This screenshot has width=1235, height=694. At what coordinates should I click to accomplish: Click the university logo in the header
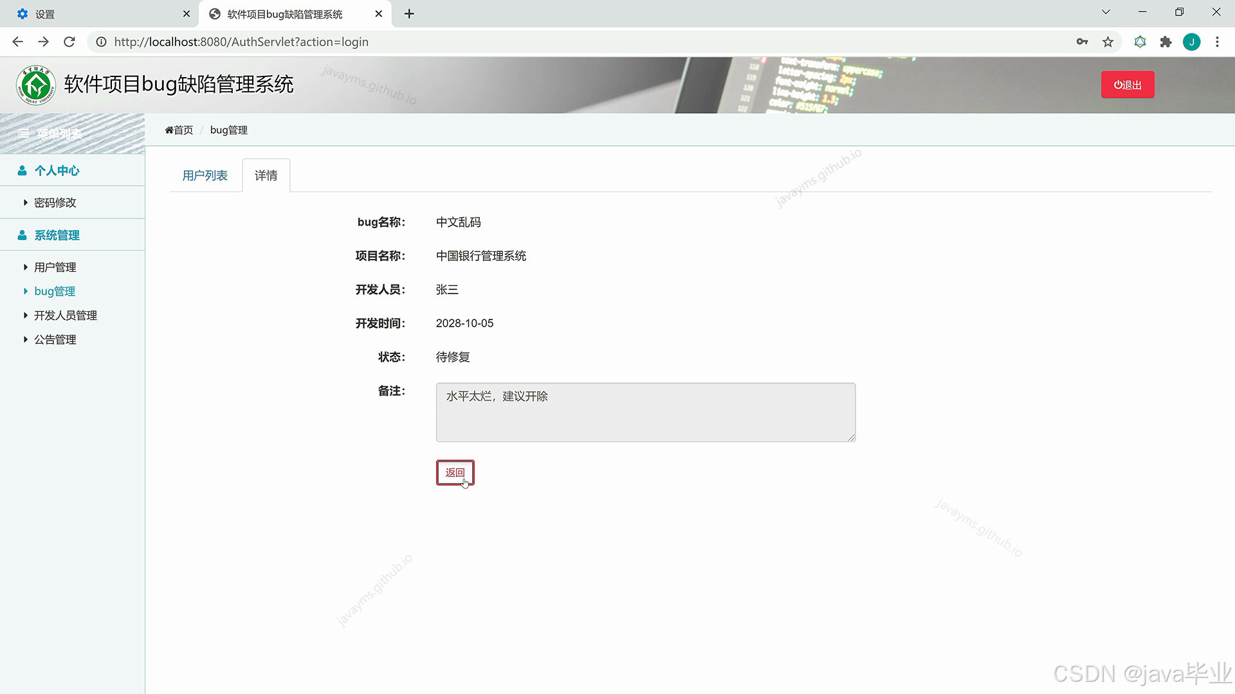pyautogui.click(x=36, y=85)
